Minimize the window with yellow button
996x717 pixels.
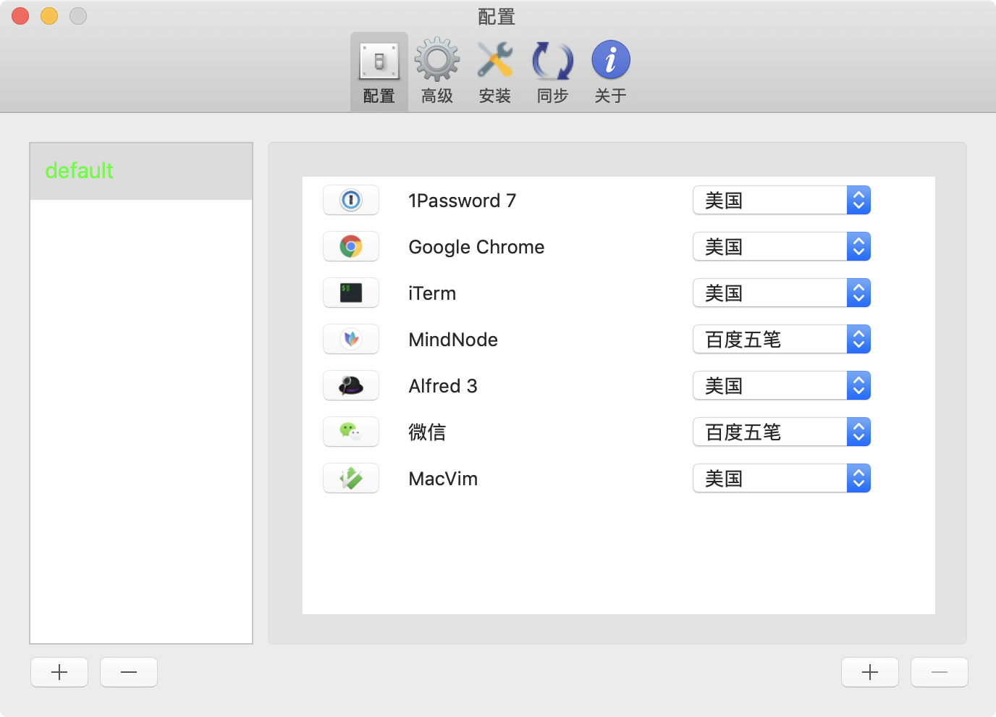click(49, 15)
